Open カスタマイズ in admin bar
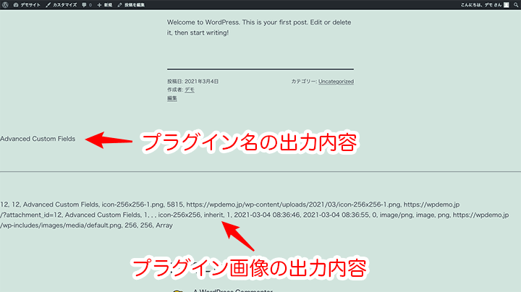The width and height of the screenshot is (521, 292). (61, 4)
